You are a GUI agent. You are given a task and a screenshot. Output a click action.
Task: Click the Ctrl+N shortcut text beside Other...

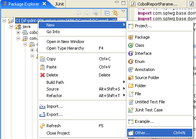point(179,133)
